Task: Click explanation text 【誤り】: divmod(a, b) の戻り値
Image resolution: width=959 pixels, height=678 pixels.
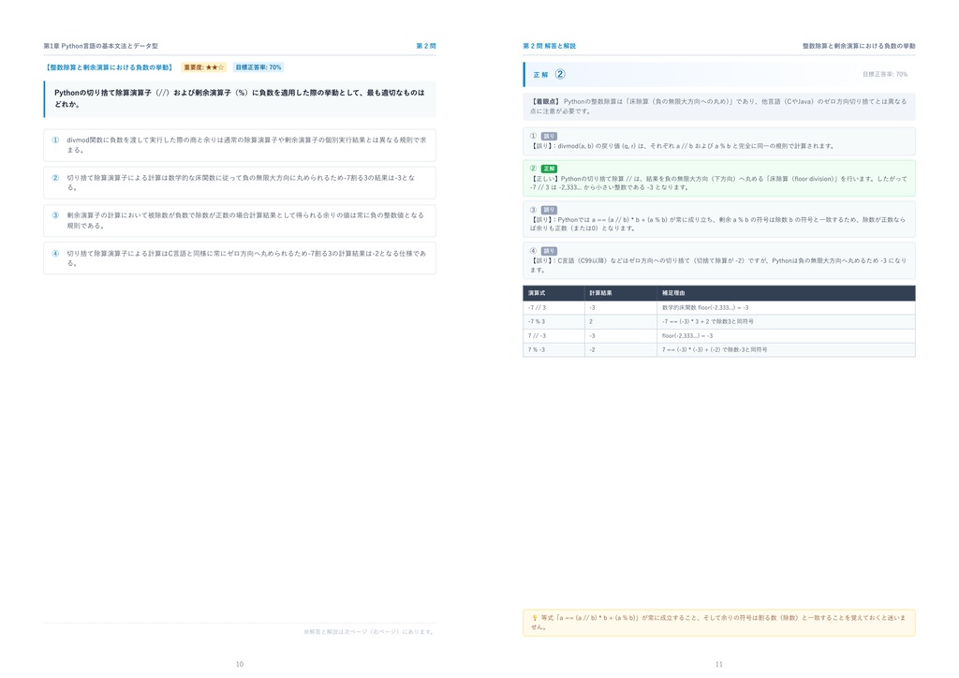Action: [x=683, y=146]
